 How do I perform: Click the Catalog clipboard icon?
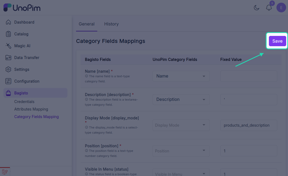click(8, 34)
